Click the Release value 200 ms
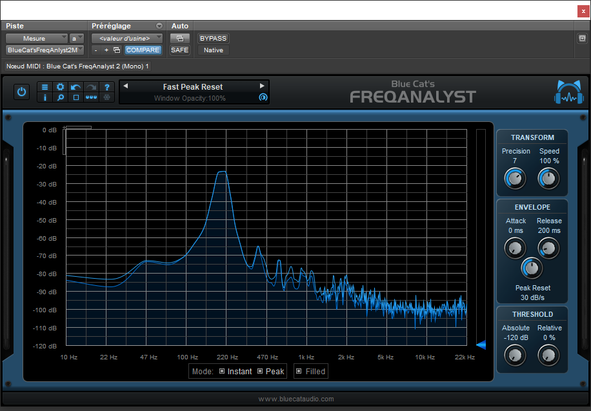This screenshot has height=411, width=591. point(549,230)
